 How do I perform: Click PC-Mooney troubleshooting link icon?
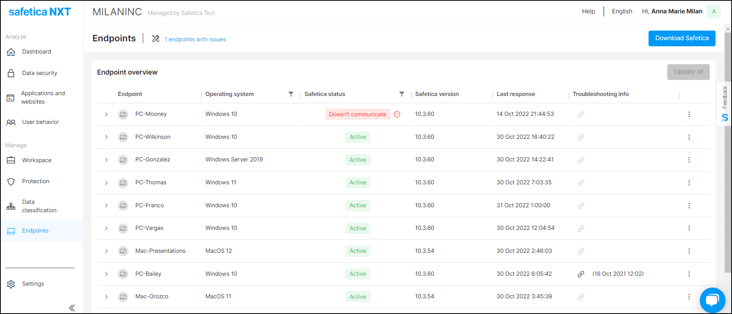coord(581,114)
